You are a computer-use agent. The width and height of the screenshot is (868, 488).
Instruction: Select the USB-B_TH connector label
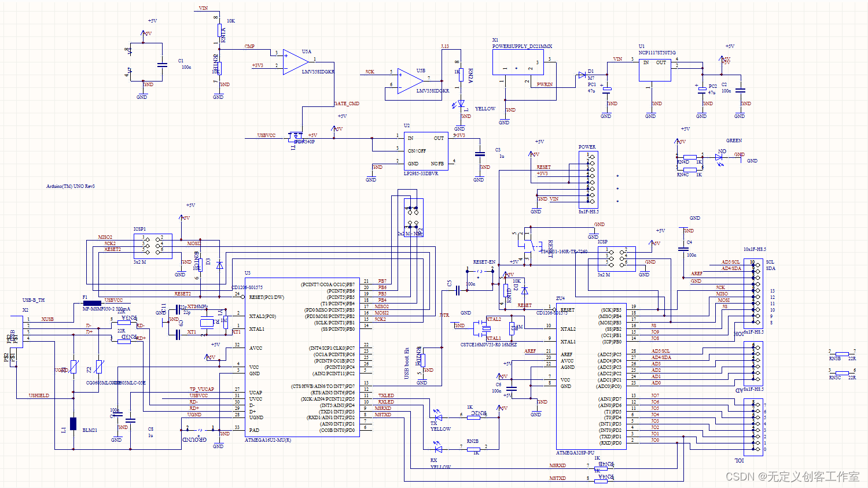coord(34,300)
